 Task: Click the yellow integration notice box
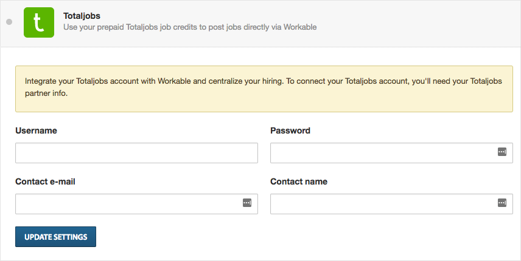264,89
